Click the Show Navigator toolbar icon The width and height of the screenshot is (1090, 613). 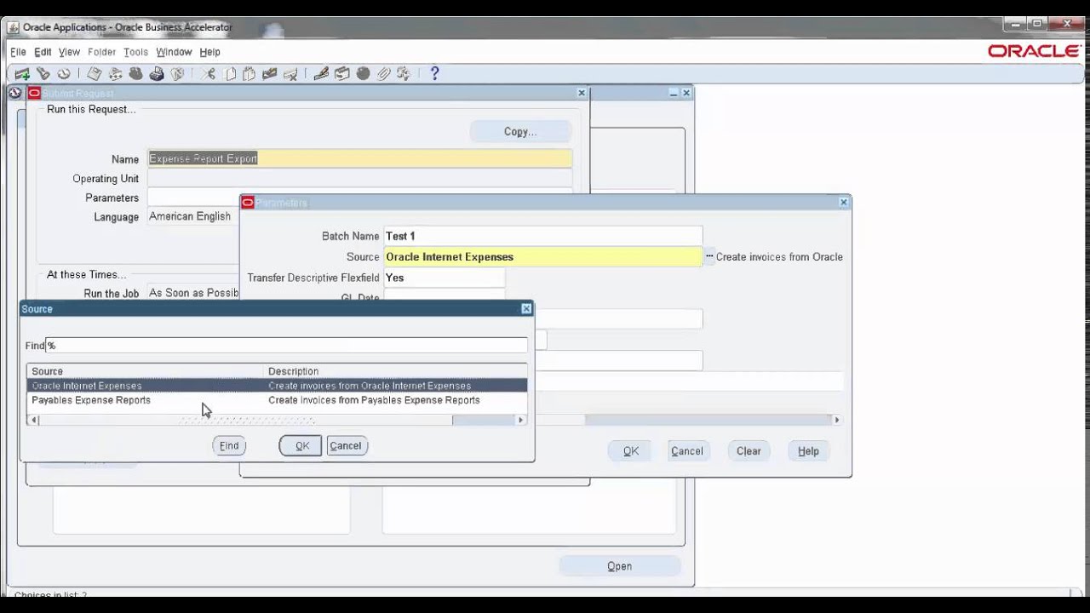click(63, 74)
